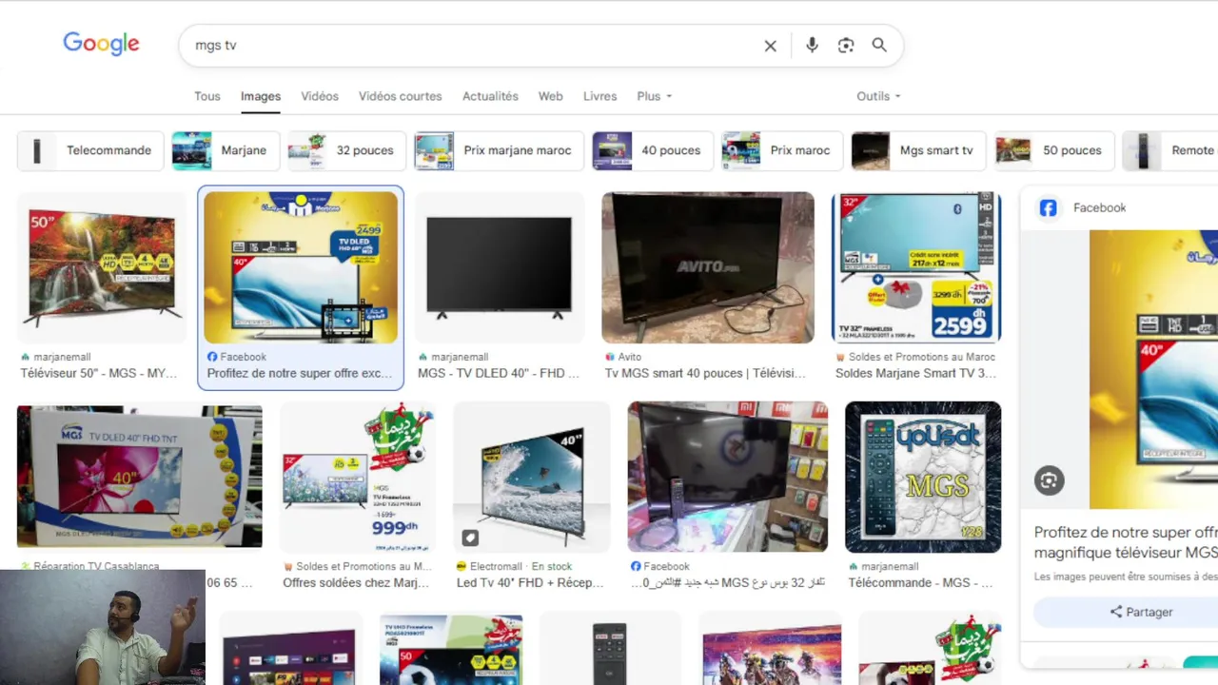Open 'Télécommande - MGS' result link
Screen dimensions: 1218x685
tap(920, 583)
